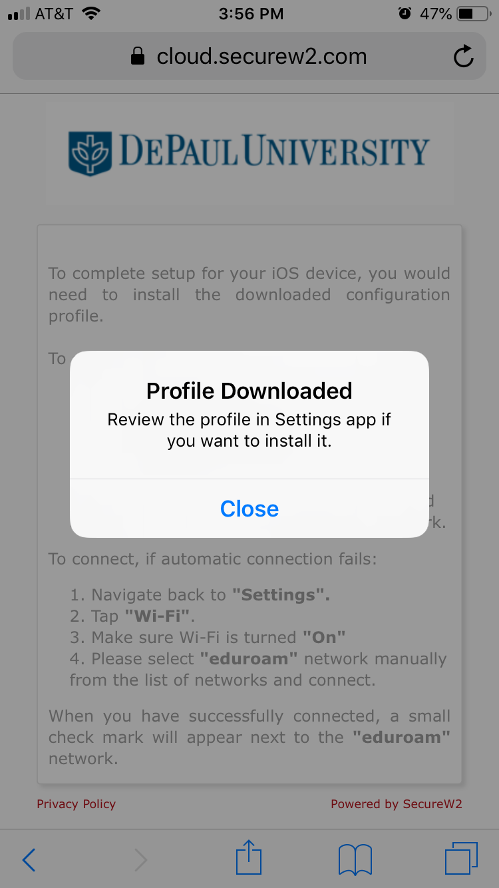Viewport: 499px width, 888px height.
Task: Open the tabs overview icon
Action: click(461, 859)
